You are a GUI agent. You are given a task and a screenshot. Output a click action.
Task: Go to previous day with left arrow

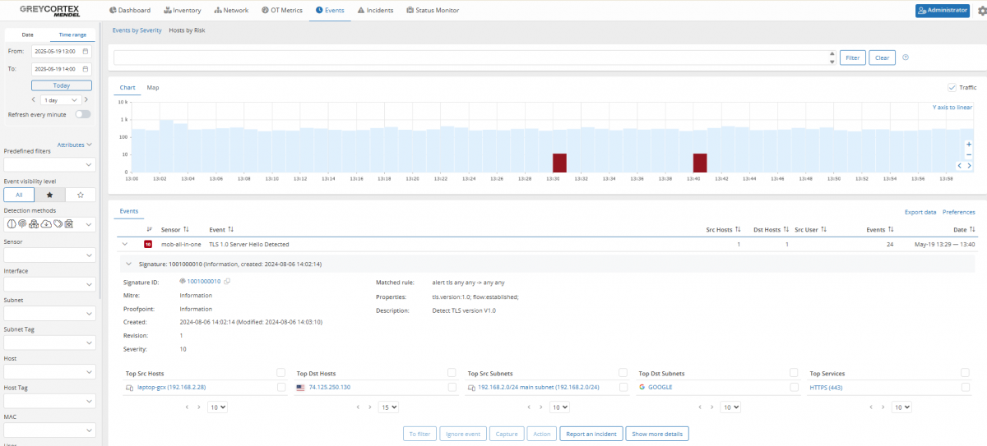(33, 99)
